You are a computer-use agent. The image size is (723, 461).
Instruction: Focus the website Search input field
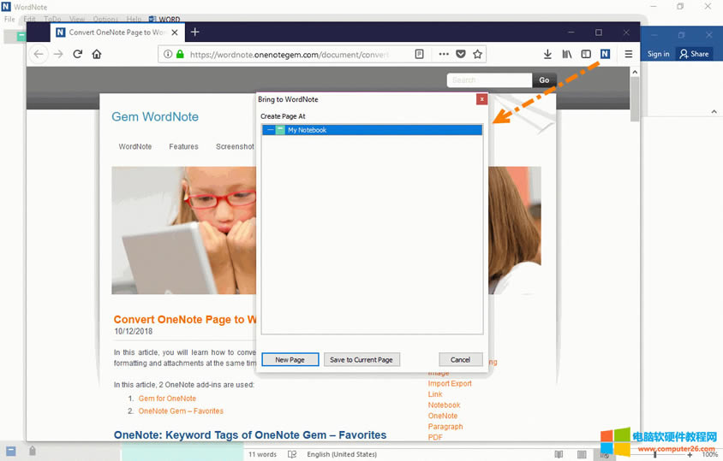pyautogui.click(x=489, y=80)
